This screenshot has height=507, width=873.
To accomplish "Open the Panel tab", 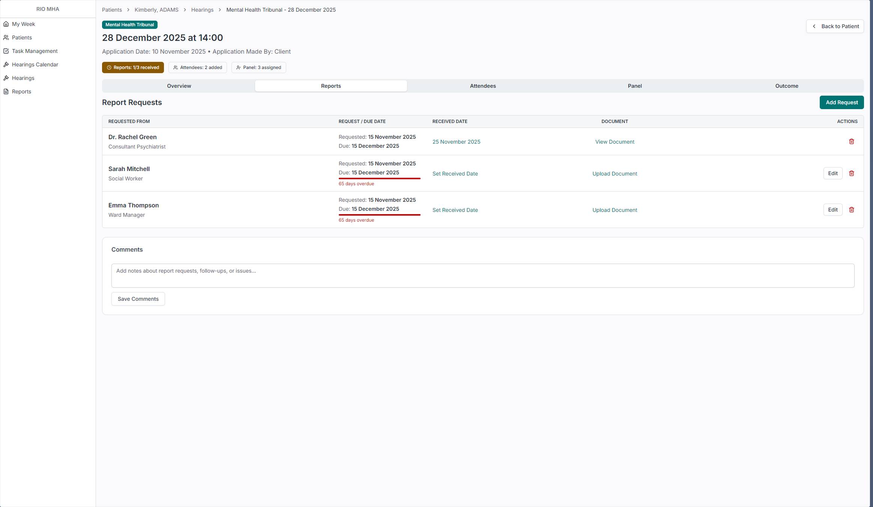I will [635, 86].
